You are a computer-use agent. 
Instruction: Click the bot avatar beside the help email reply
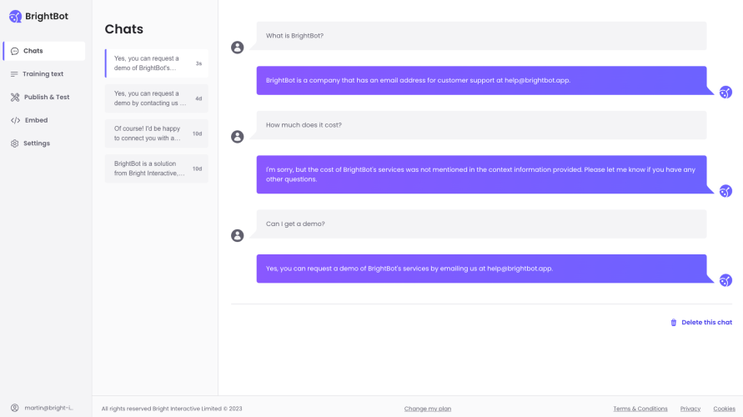725,92
